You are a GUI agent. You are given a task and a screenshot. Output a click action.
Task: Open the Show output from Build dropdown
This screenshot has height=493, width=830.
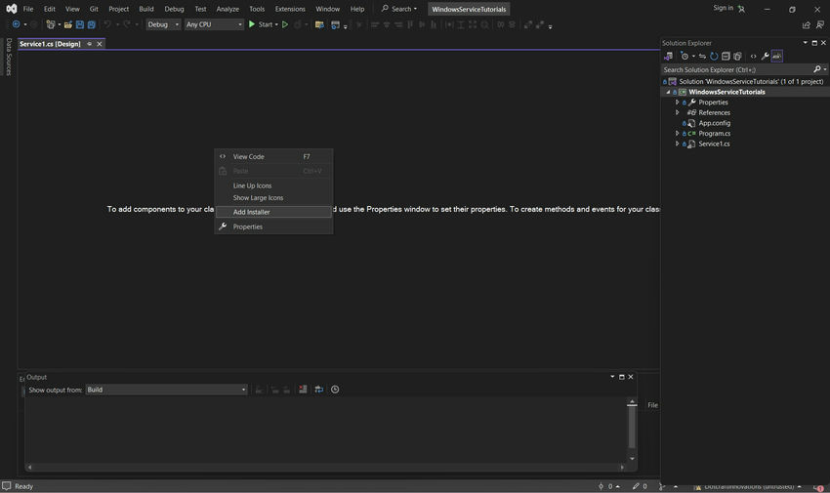pyautogui.click(x=166, y=390)
